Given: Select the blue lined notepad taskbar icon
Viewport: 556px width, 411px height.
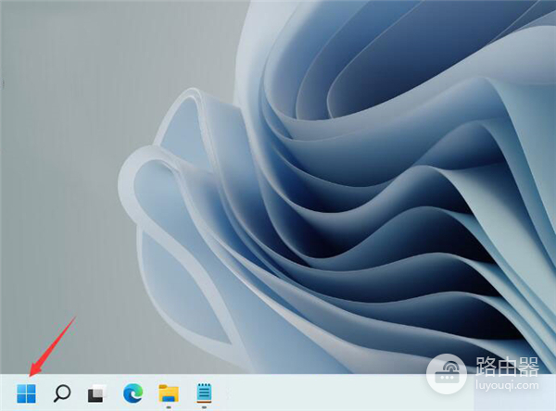Looking at the screenshot, I should 203,392.
